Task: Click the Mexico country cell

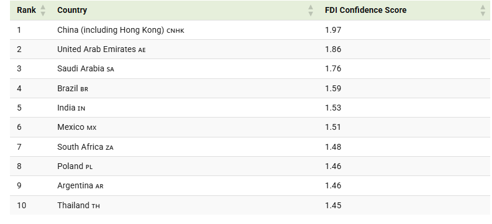Action: pos(77,127)
